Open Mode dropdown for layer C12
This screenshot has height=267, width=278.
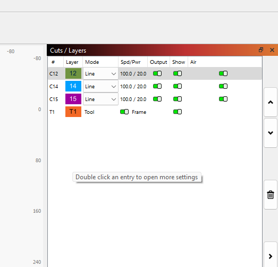tap(100, 73)
